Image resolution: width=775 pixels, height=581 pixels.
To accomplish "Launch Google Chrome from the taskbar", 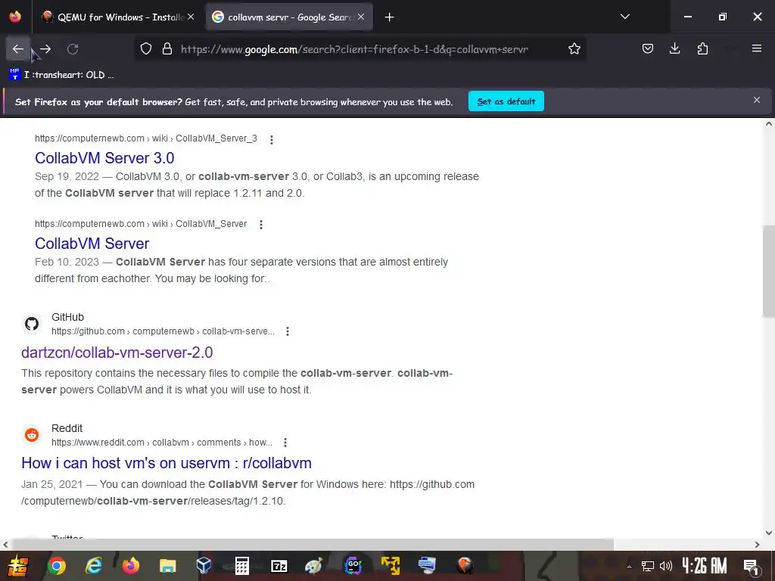I will click(56, 566).
